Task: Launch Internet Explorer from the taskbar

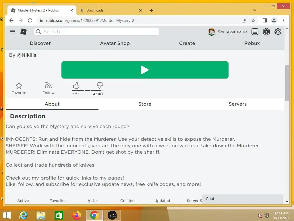Action: 24,215
